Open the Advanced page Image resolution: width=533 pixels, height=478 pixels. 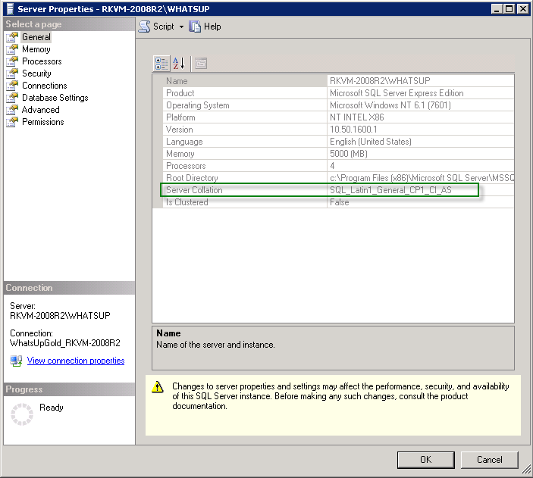point(40,110)
